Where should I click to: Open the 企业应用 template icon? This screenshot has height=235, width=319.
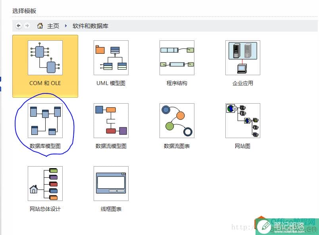[243, 58]
